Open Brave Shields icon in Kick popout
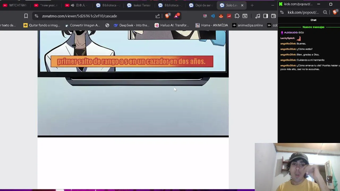 click(x=335, y=12)
